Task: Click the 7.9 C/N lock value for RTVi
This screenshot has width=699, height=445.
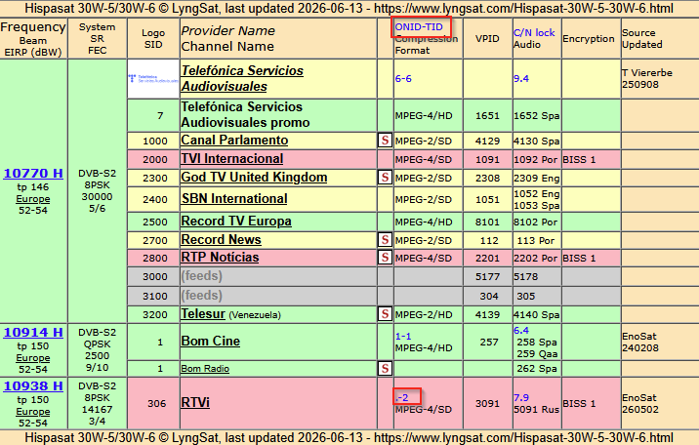Action: click(521, 398)
